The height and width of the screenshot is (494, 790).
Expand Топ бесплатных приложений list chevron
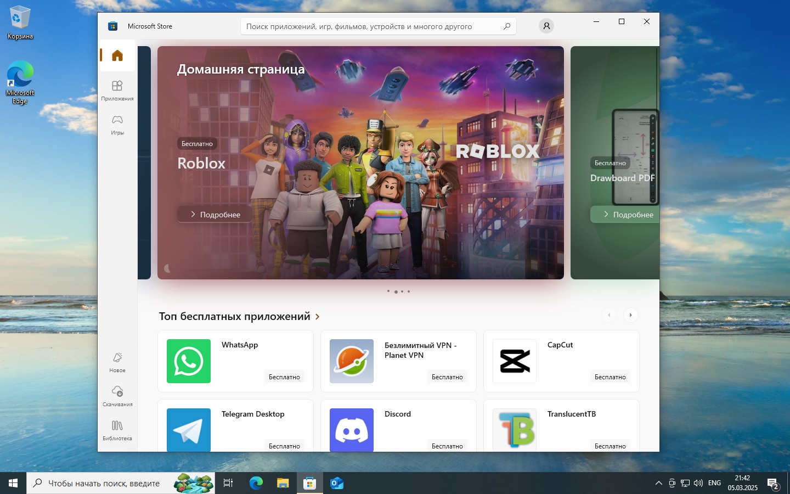[317, 317]
